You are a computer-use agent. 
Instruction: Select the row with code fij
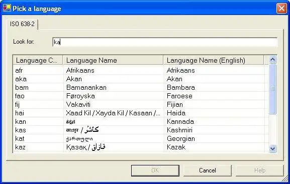point(141,104)
